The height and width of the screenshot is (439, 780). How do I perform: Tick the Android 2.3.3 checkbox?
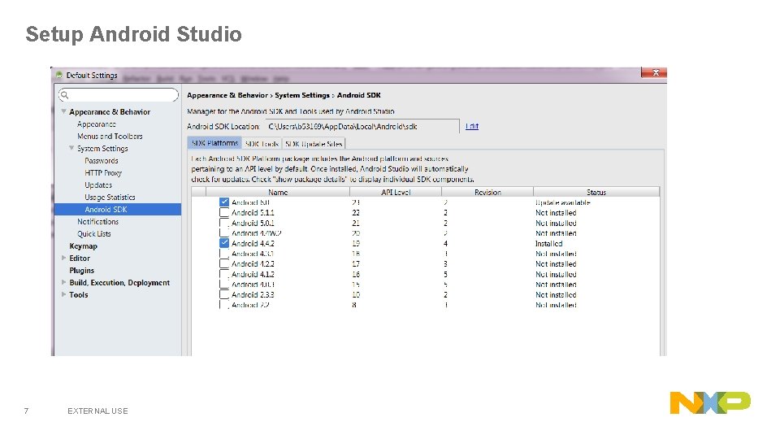(x=224, y=294)
